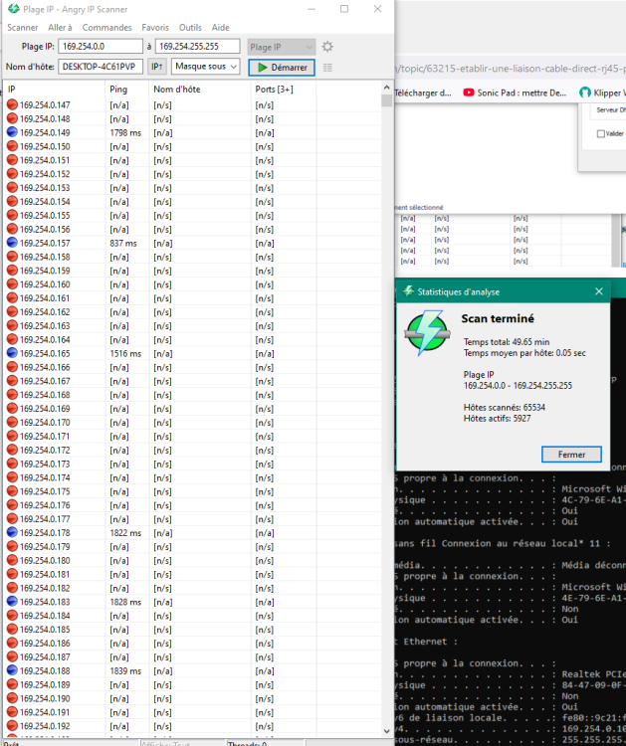Viewport: 626px width, 746px height.
Task: Sort by the Ping column header
Action: pyautogui.click(x=127, y=89)
